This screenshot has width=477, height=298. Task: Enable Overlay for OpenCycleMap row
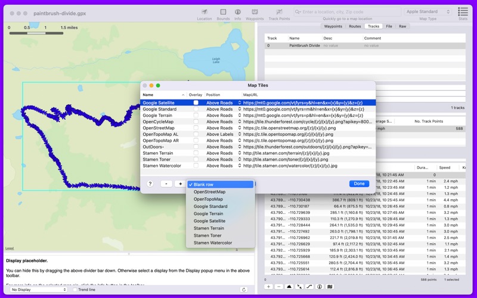pos(196,122)
